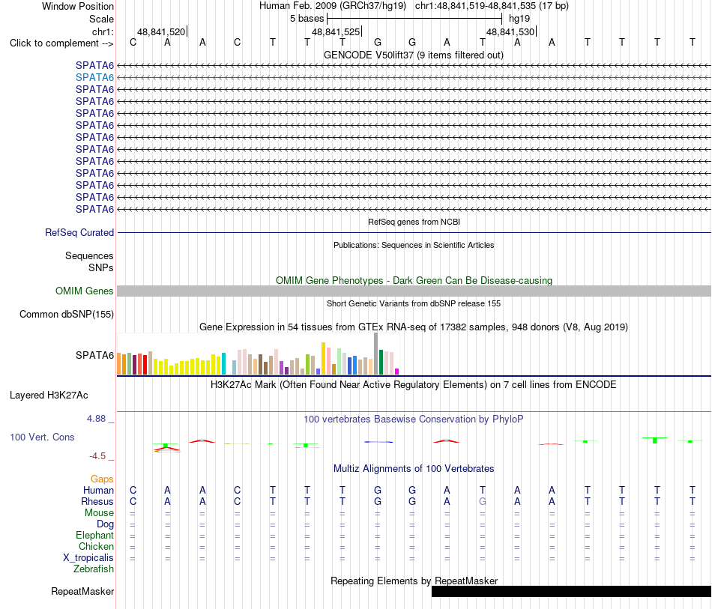
Task: Open 'RefSeq genes from NCBI' track title
Action: click(414, 222)
